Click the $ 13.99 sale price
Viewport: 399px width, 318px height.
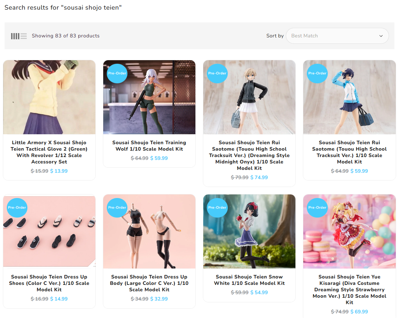pos(59,171)
